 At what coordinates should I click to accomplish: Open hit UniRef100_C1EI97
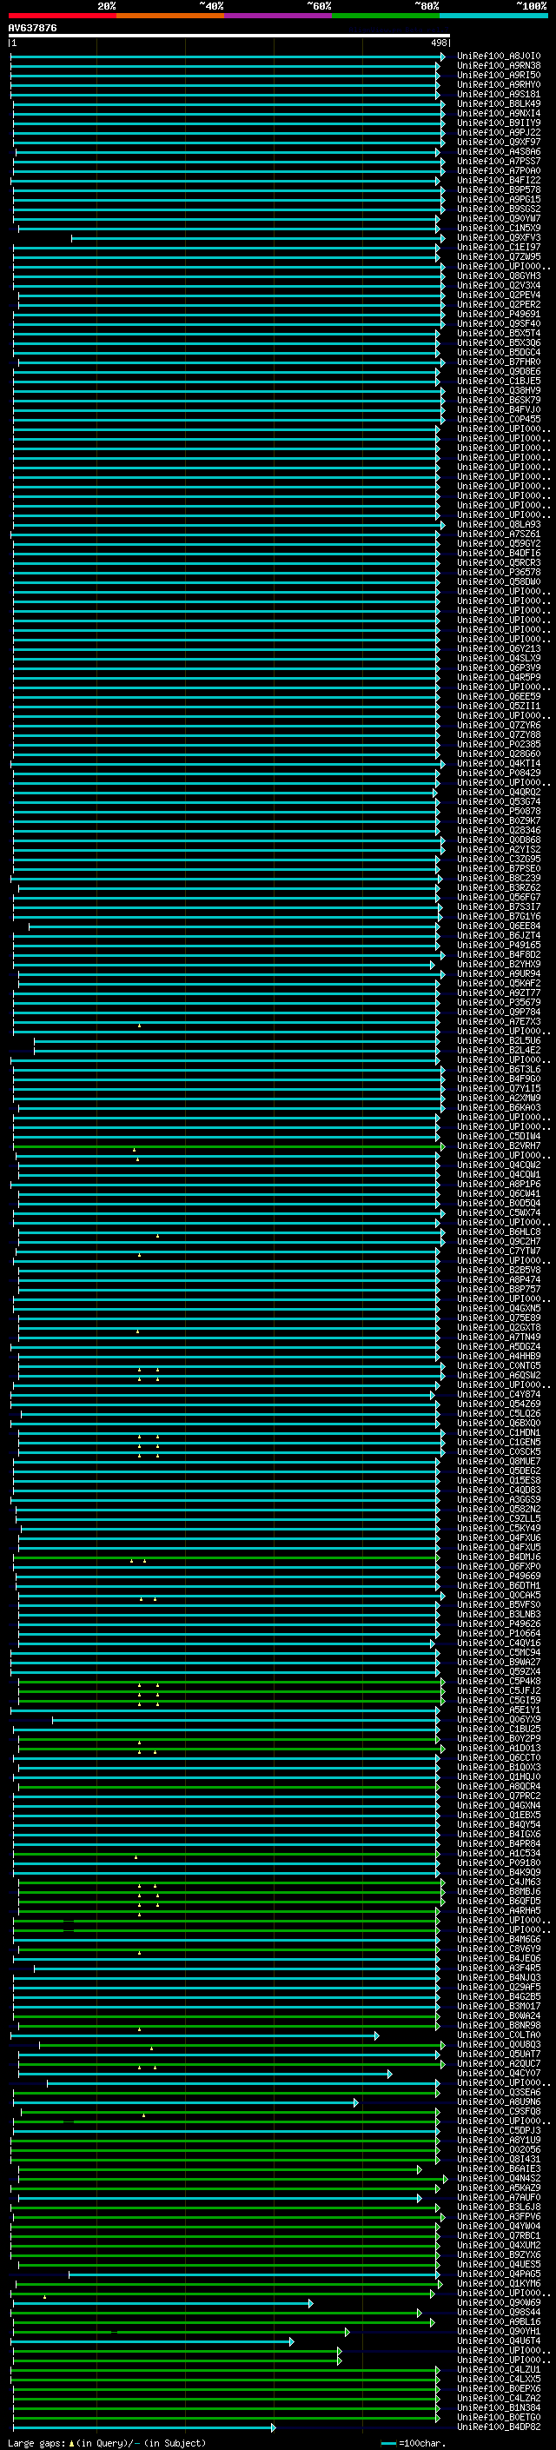pos(499,248)
